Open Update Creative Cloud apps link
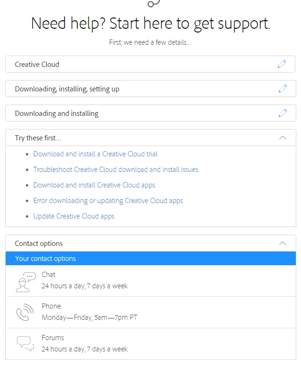 pos(73,216)
